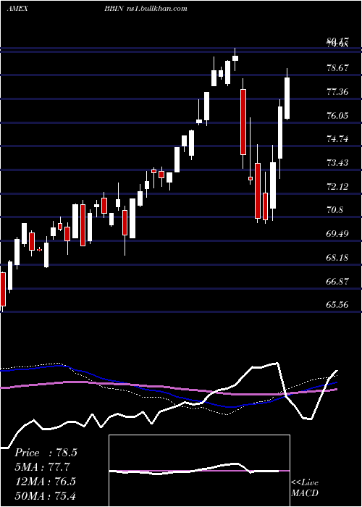Click the 69.49 price axis label

[x=337, y=234]
